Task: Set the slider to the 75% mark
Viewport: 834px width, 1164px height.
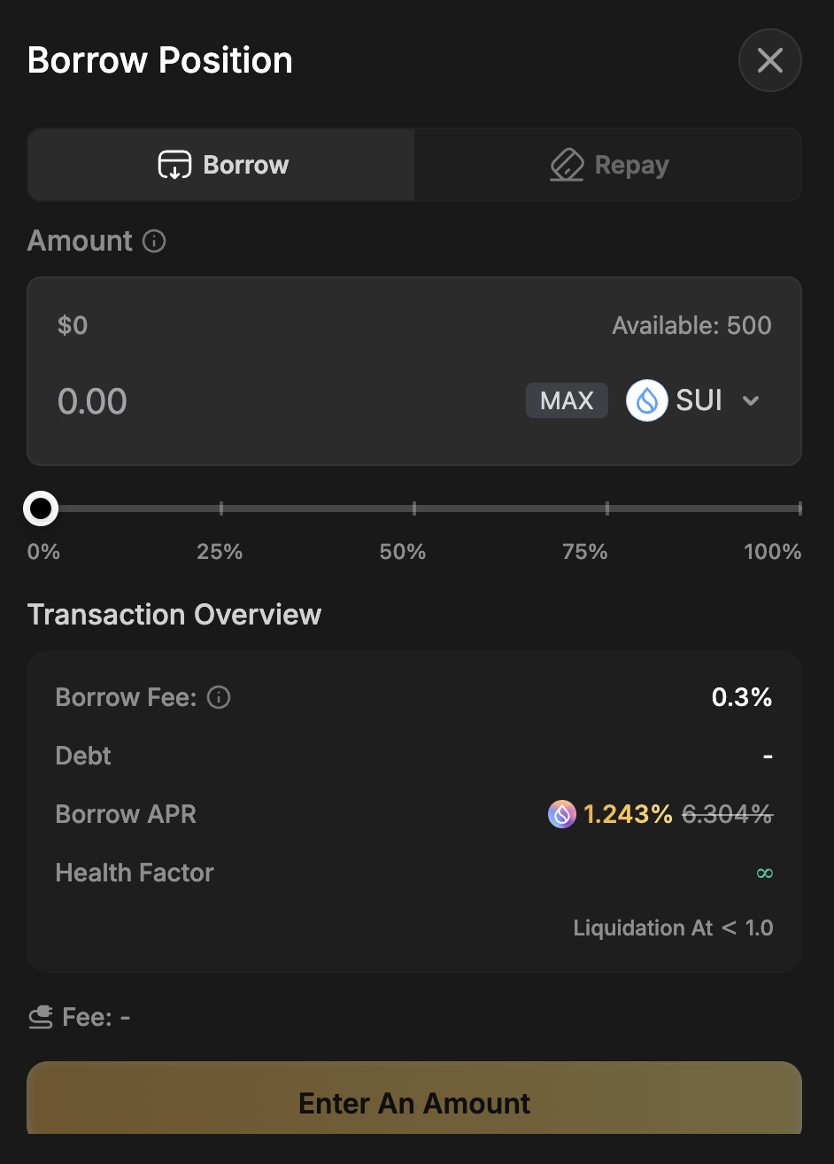Action: coord(607,508)
